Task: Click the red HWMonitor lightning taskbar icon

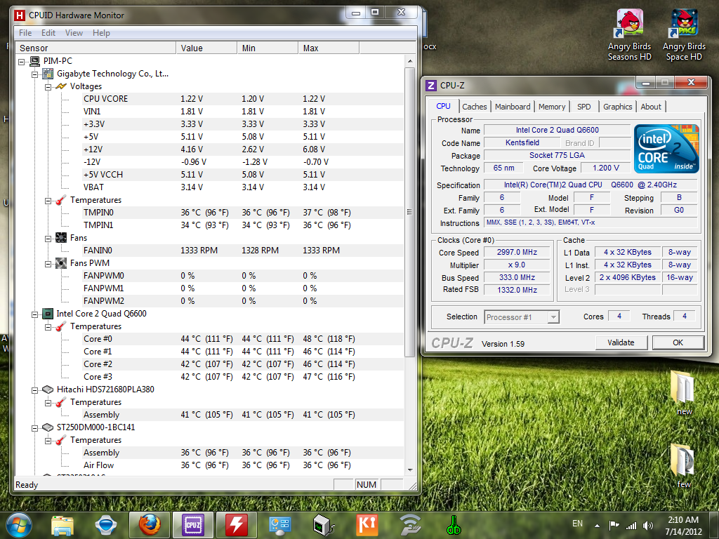Action: click(x=237, y=524)
